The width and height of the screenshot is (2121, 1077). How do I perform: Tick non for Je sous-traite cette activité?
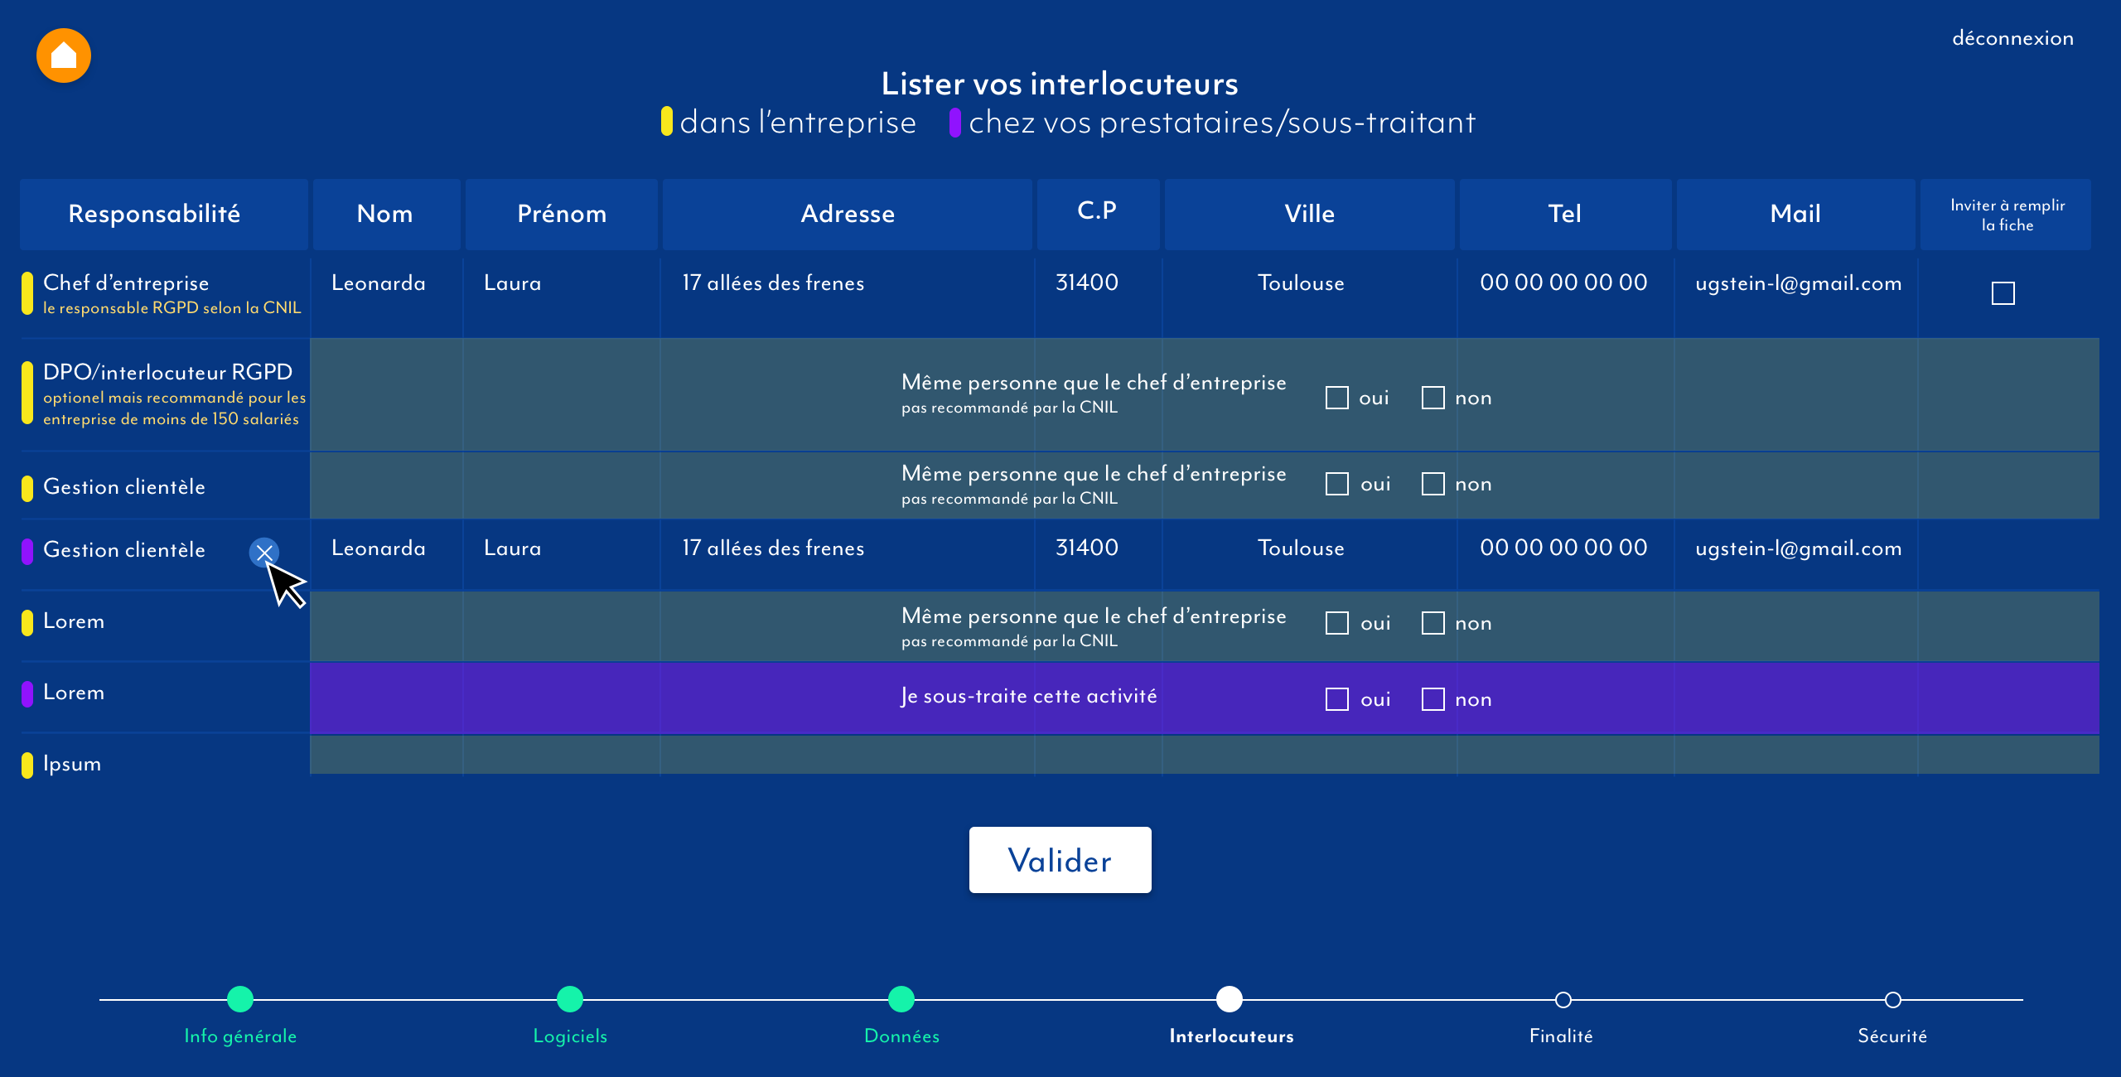1433,699
